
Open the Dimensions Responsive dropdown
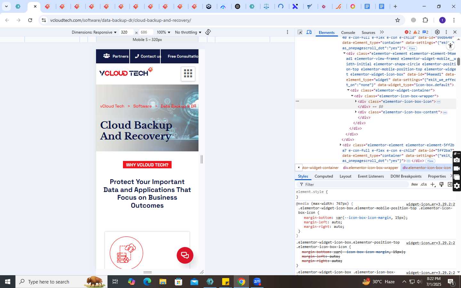coord(94,32)
